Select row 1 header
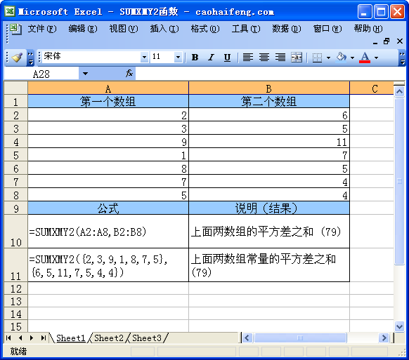The width and height of the screenshot is (409, 360). [16, 101]
